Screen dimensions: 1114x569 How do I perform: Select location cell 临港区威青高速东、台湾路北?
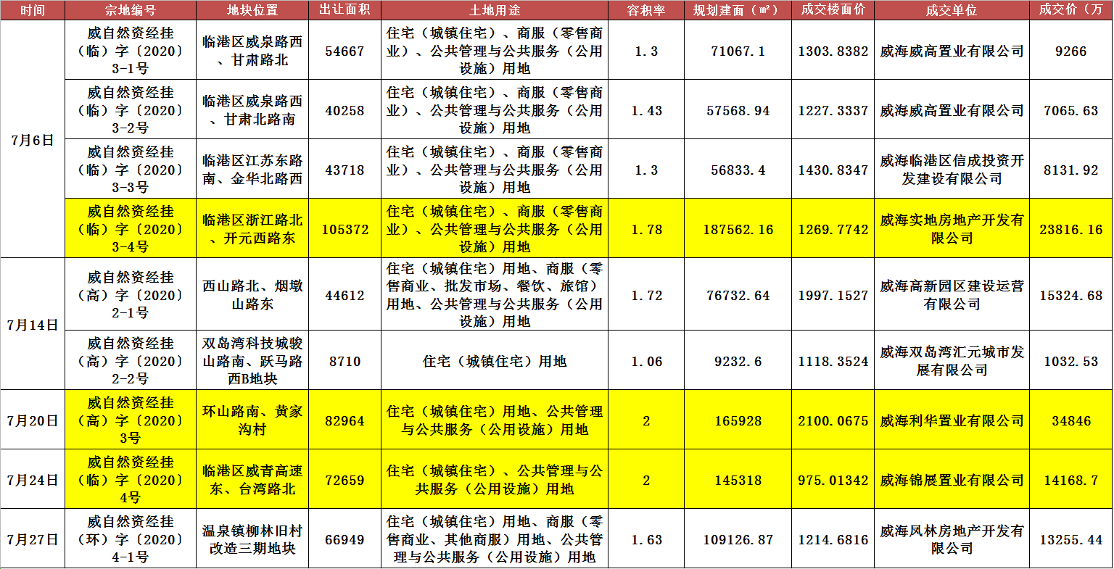(x=252, y=480)
